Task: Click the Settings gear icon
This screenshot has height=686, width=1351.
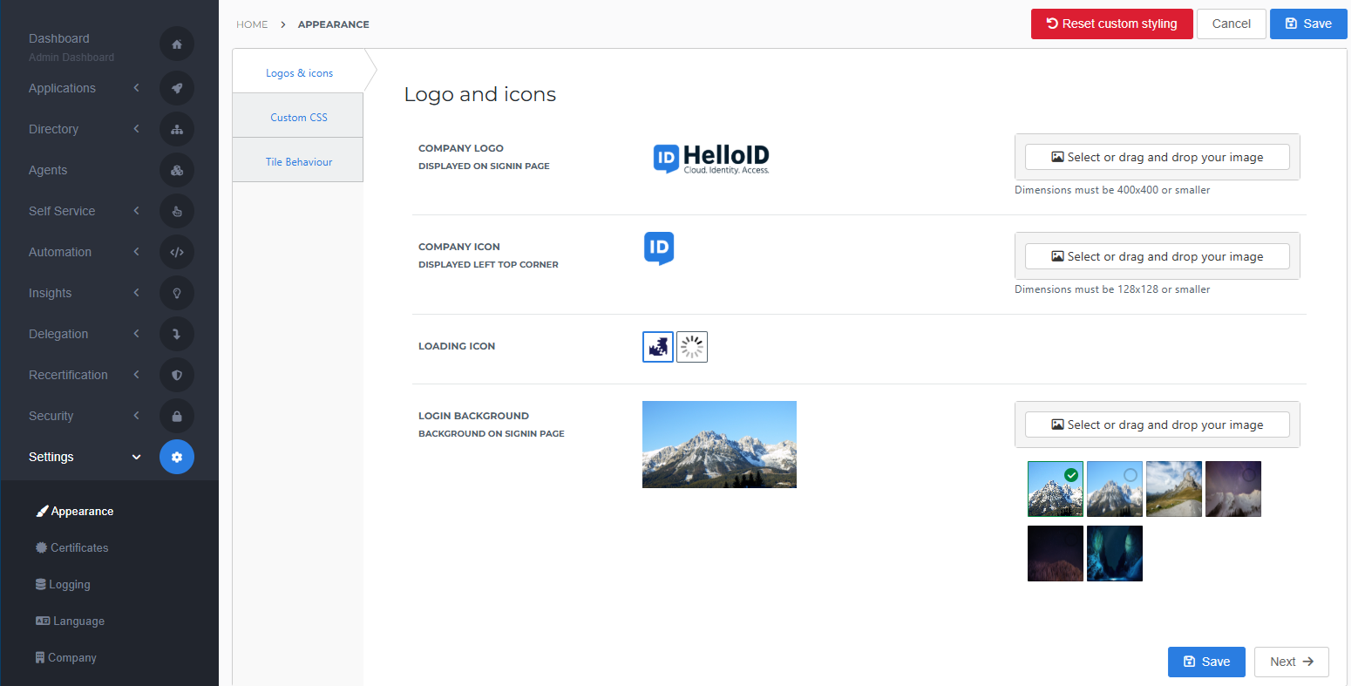Action: [177, 457]
